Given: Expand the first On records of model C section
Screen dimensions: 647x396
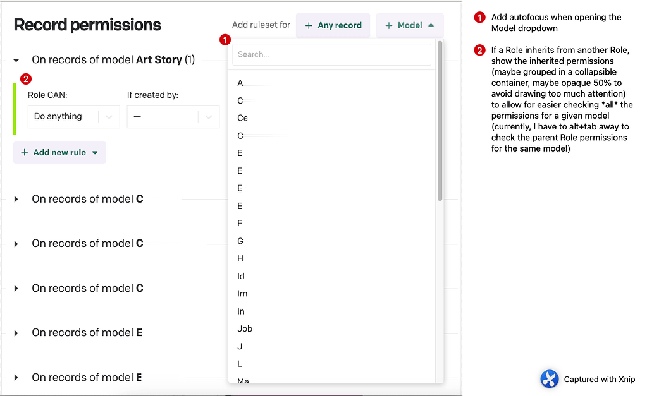Looking at the screenshot, I should [15, 199].
